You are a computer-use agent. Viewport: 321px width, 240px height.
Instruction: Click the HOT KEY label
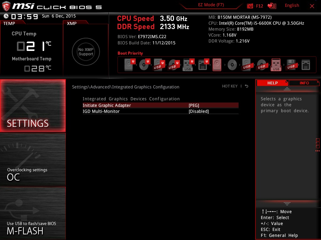pyautogui.click(x=230, y=86)
